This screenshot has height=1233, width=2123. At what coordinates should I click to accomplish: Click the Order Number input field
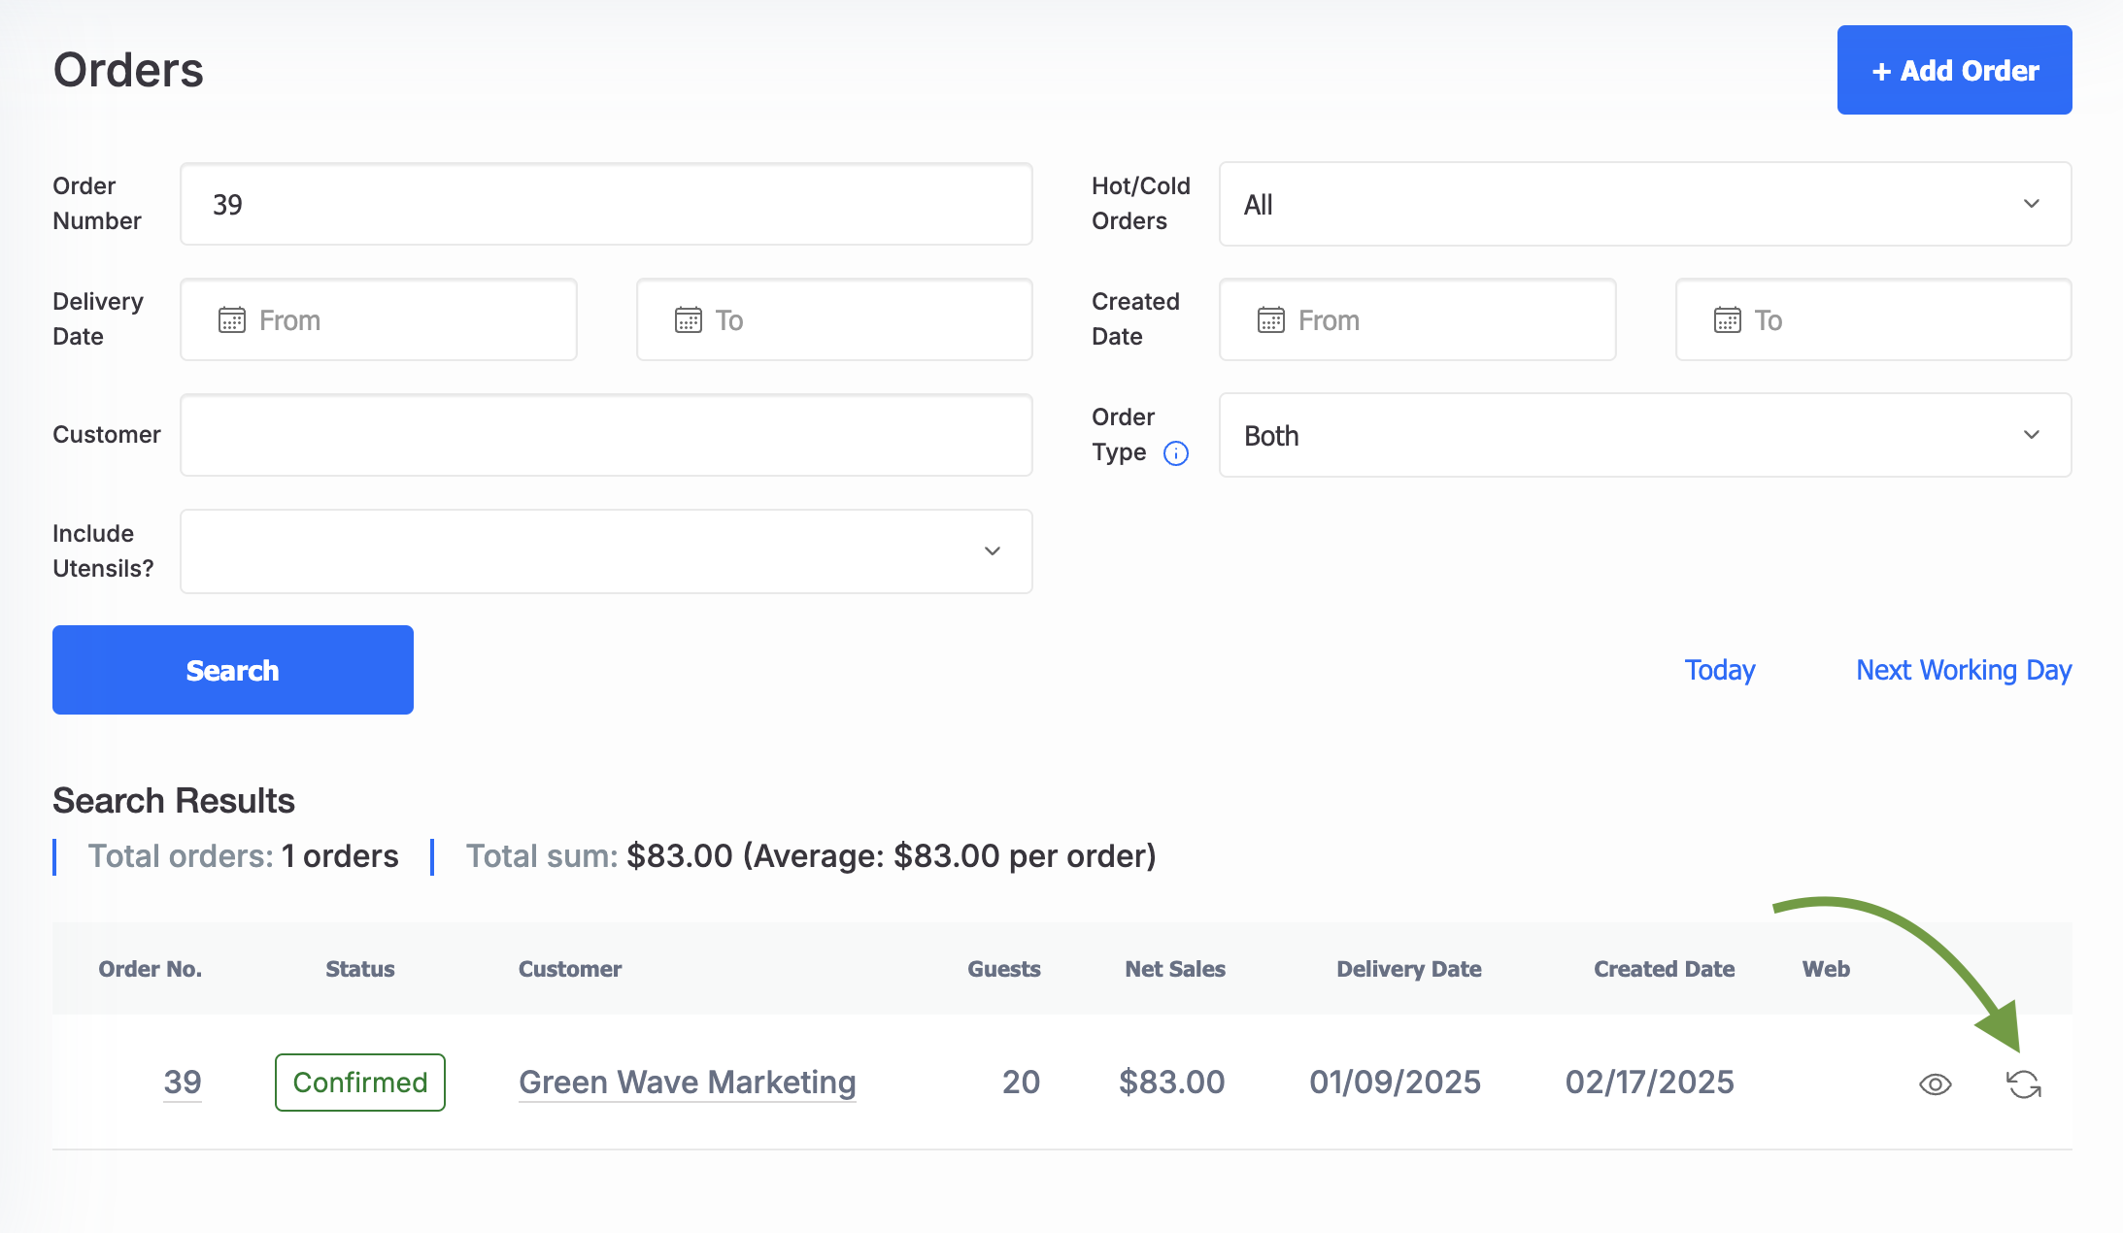tap(606, 204)
